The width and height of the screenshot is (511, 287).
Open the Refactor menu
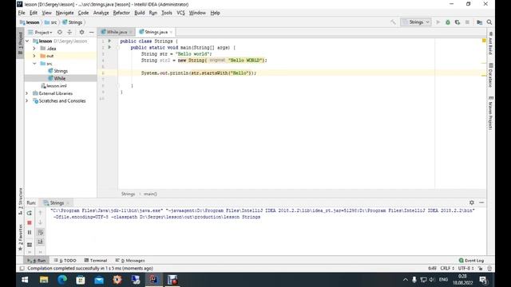coord(121,13)
